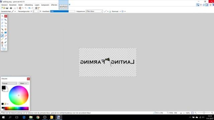
Task: Select the Move Selection tool
Action: [6, 23]
